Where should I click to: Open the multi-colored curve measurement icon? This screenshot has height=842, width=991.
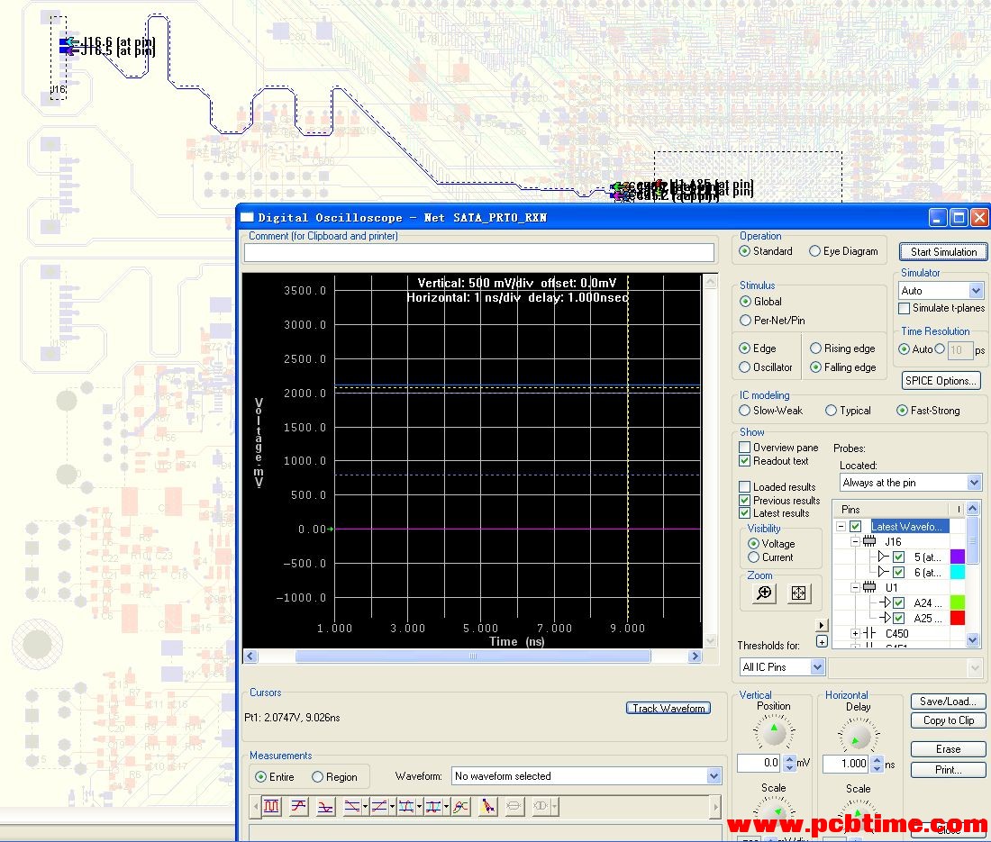tap(461, 807)
